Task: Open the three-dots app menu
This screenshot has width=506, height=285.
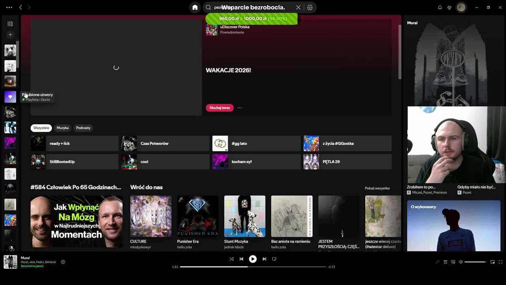Action: [x=9, y=8]
